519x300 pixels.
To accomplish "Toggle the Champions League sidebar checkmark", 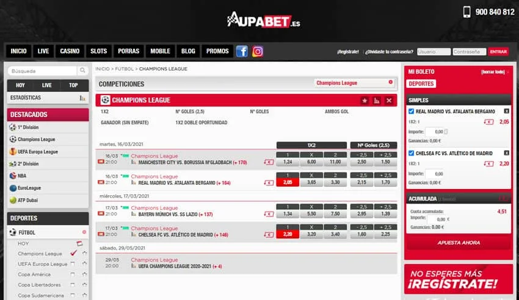I will (x=73, y=253).
